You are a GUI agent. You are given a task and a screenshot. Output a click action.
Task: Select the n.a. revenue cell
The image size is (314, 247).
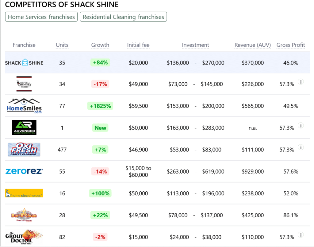pyautogui.click(x=253, y=128)
